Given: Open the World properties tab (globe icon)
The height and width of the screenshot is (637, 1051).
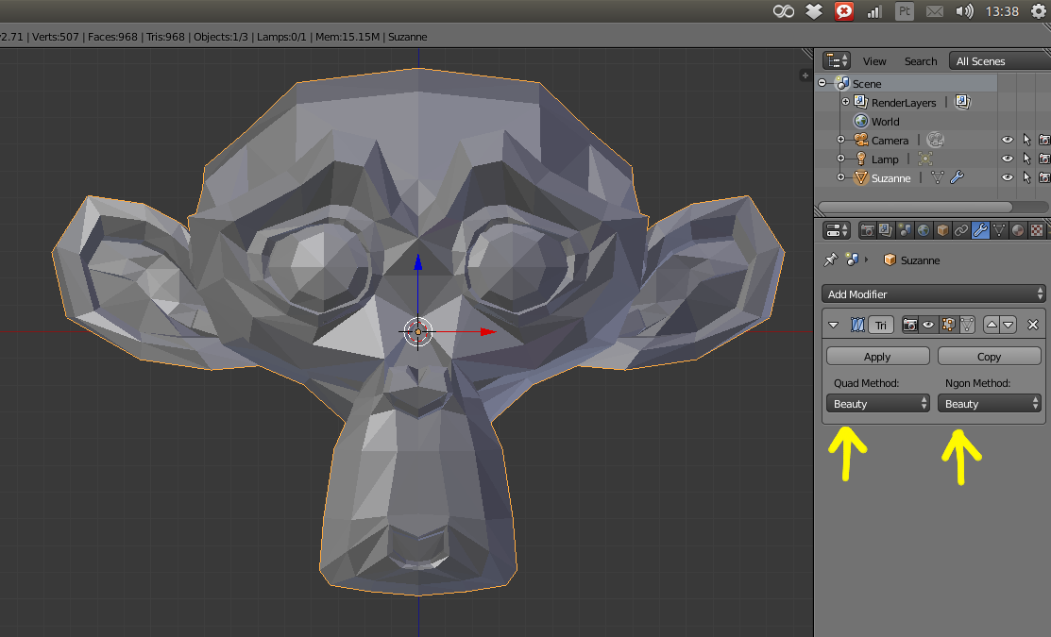Looking at the screenshot, I should (x=923, y=230).
